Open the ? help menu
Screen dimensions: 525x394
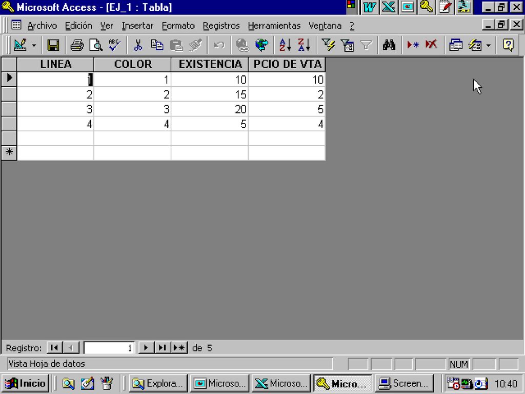click(352, 26)
